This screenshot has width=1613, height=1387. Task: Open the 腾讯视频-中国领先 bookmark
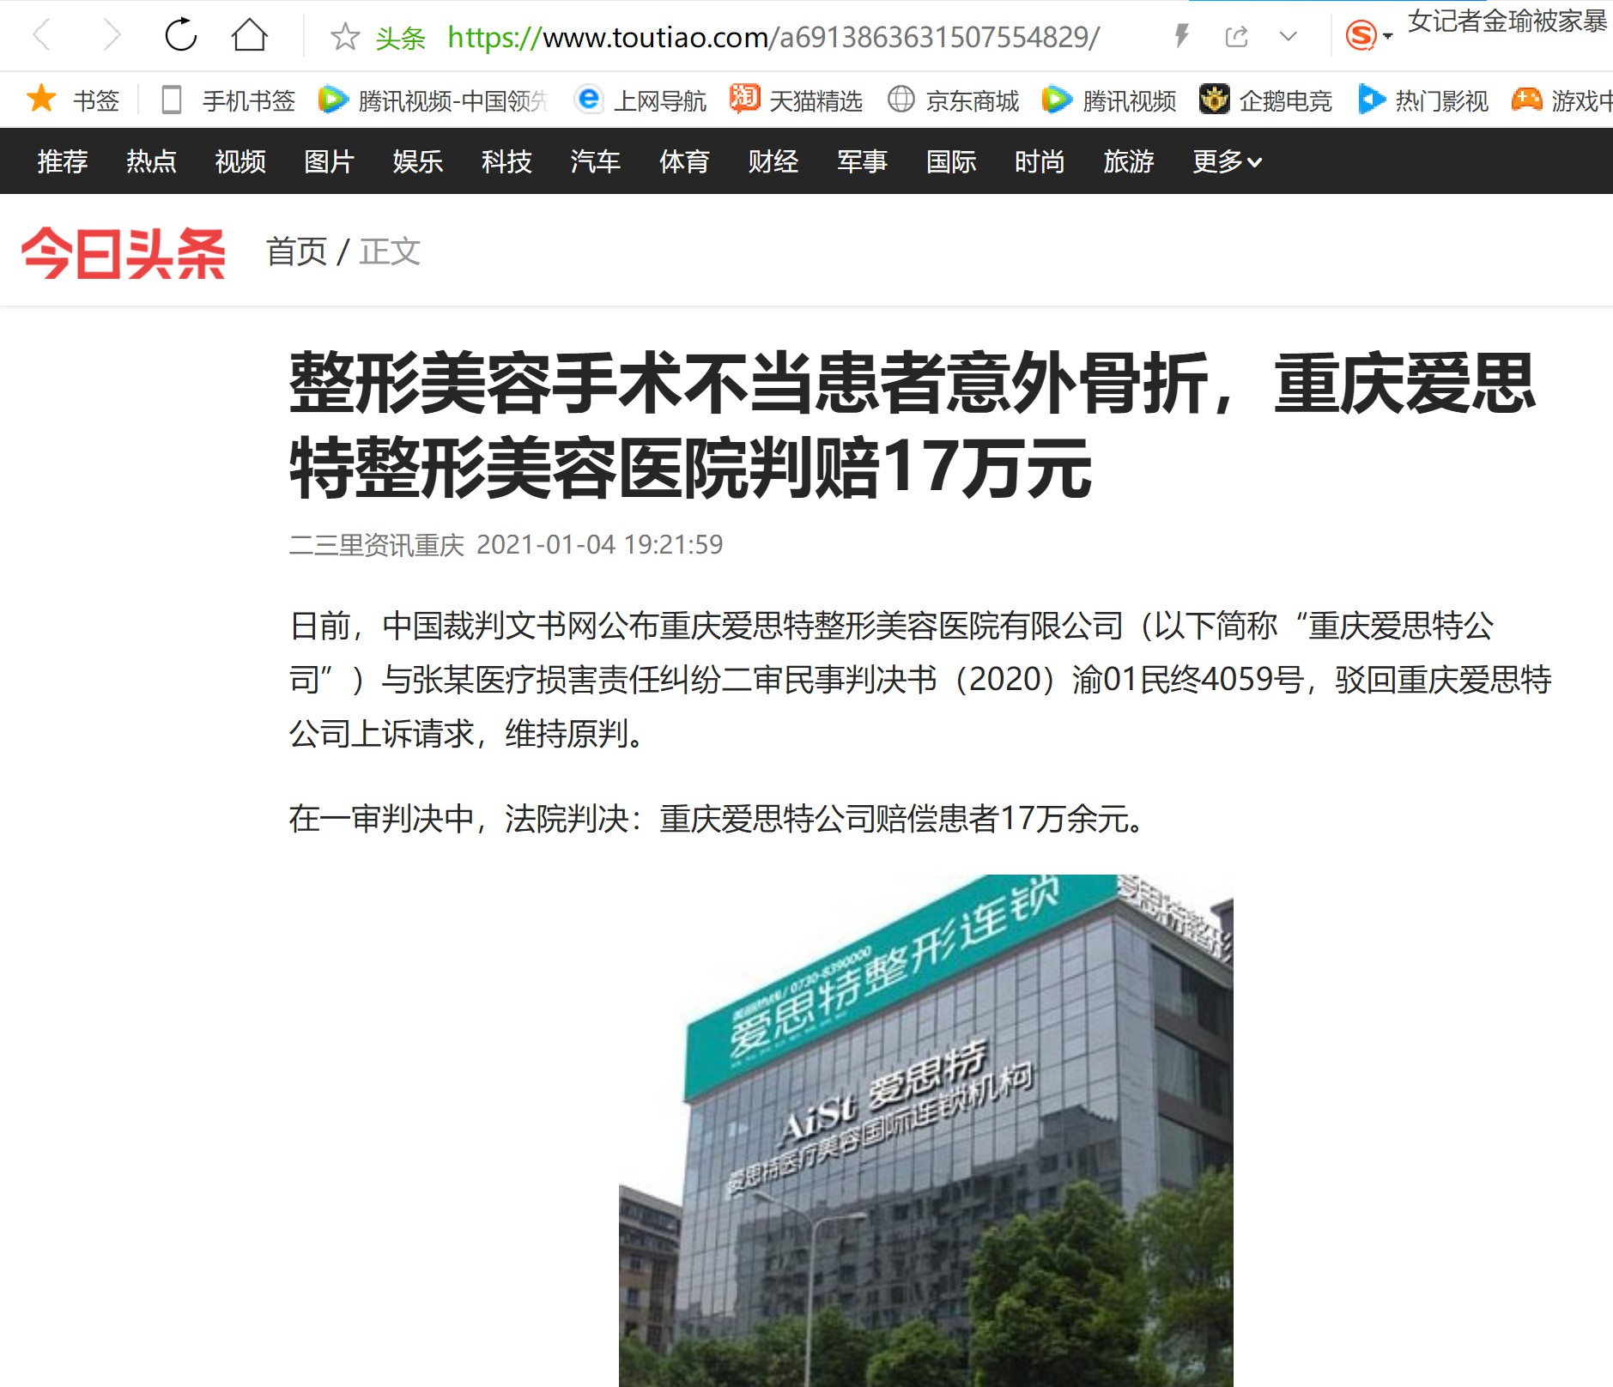click(x=434, y=100)
